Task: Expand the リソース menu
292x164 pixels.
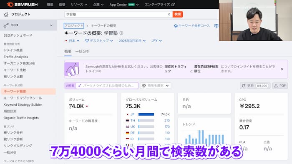Action: point(79,5)
